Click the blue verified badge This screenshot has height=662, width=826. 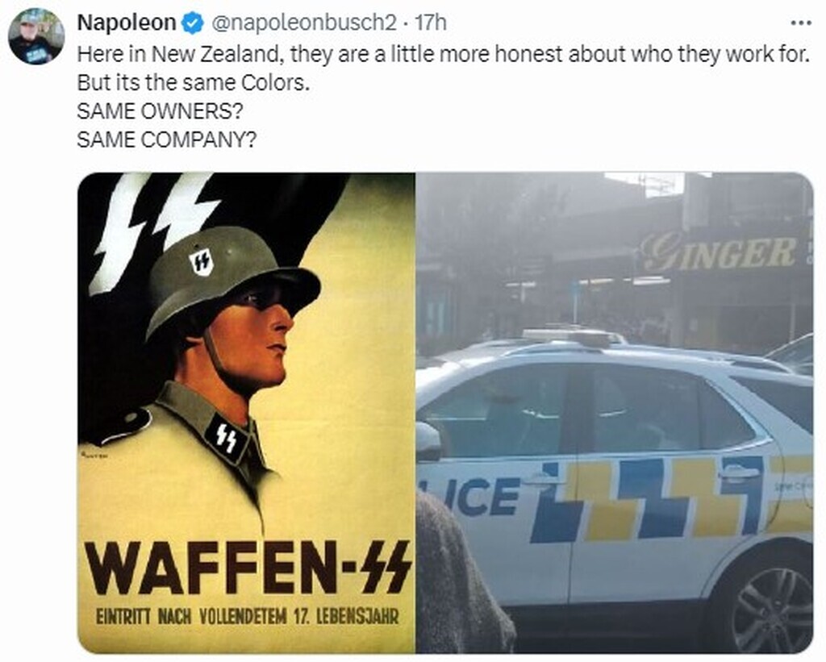coord(192,23)
